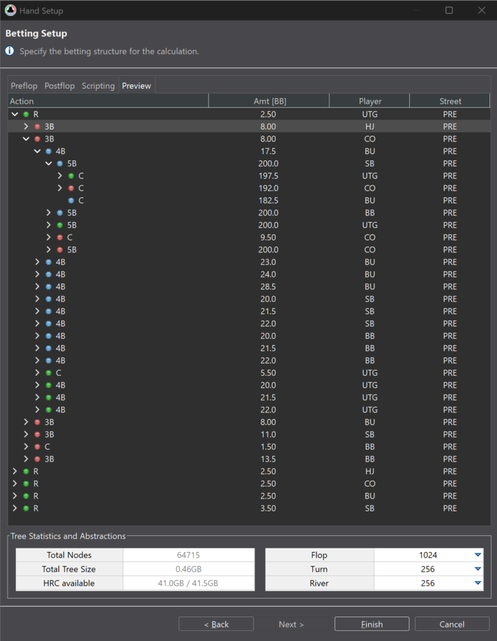Image resolution: width=497 pixels, height=641 pixels.
Task: Click the green icon of CO R 2.50 row
Action: [26, 484]
